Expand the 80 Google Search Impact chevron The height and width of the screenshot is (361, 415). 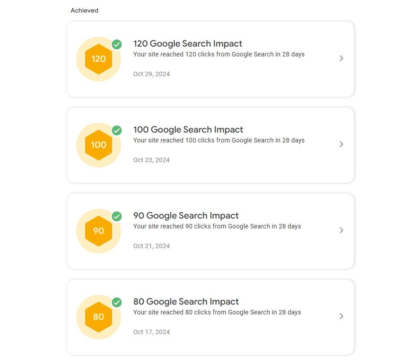(342, 316)
